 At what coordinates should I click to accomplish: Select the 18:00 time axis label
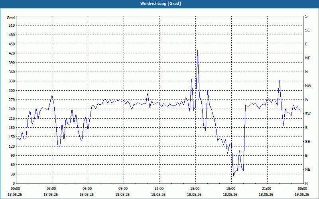coord(230,189)
